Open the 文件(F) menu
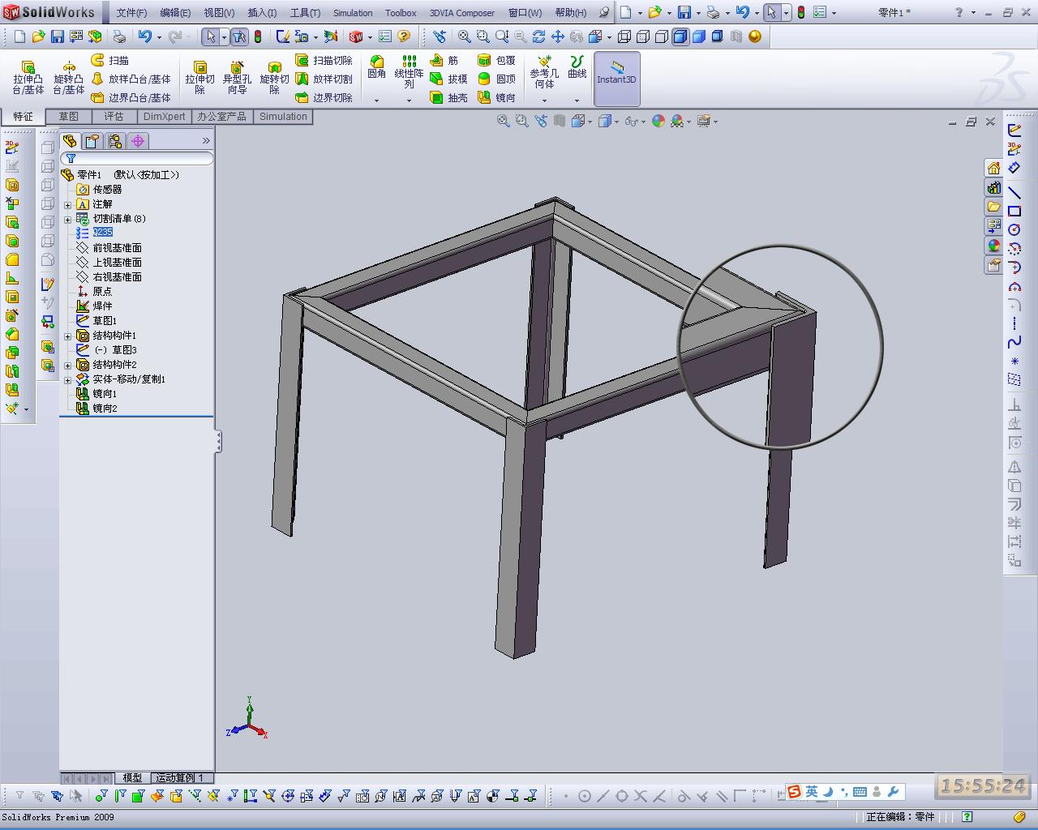The image size is (1038, 830). 131,13
